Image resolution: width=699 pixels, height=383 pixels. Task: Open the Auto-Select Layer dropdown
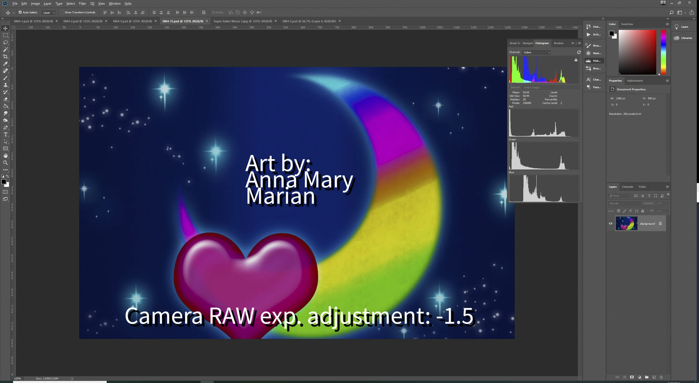(49, 13)
